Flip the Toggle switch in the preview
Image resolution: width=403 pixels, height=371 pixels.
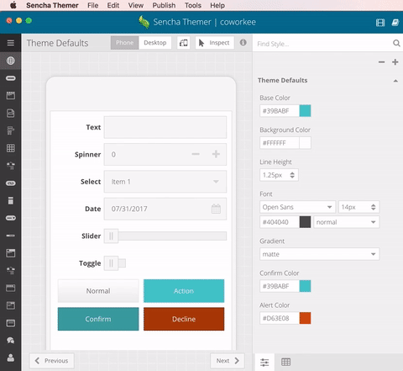(115, 263)
